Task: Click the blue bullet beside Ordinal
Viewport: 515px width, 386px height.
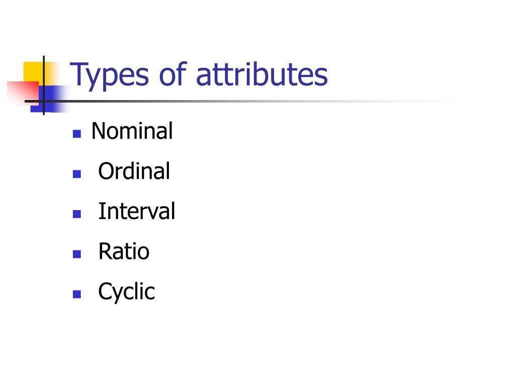Action: (x=77, y=173)
